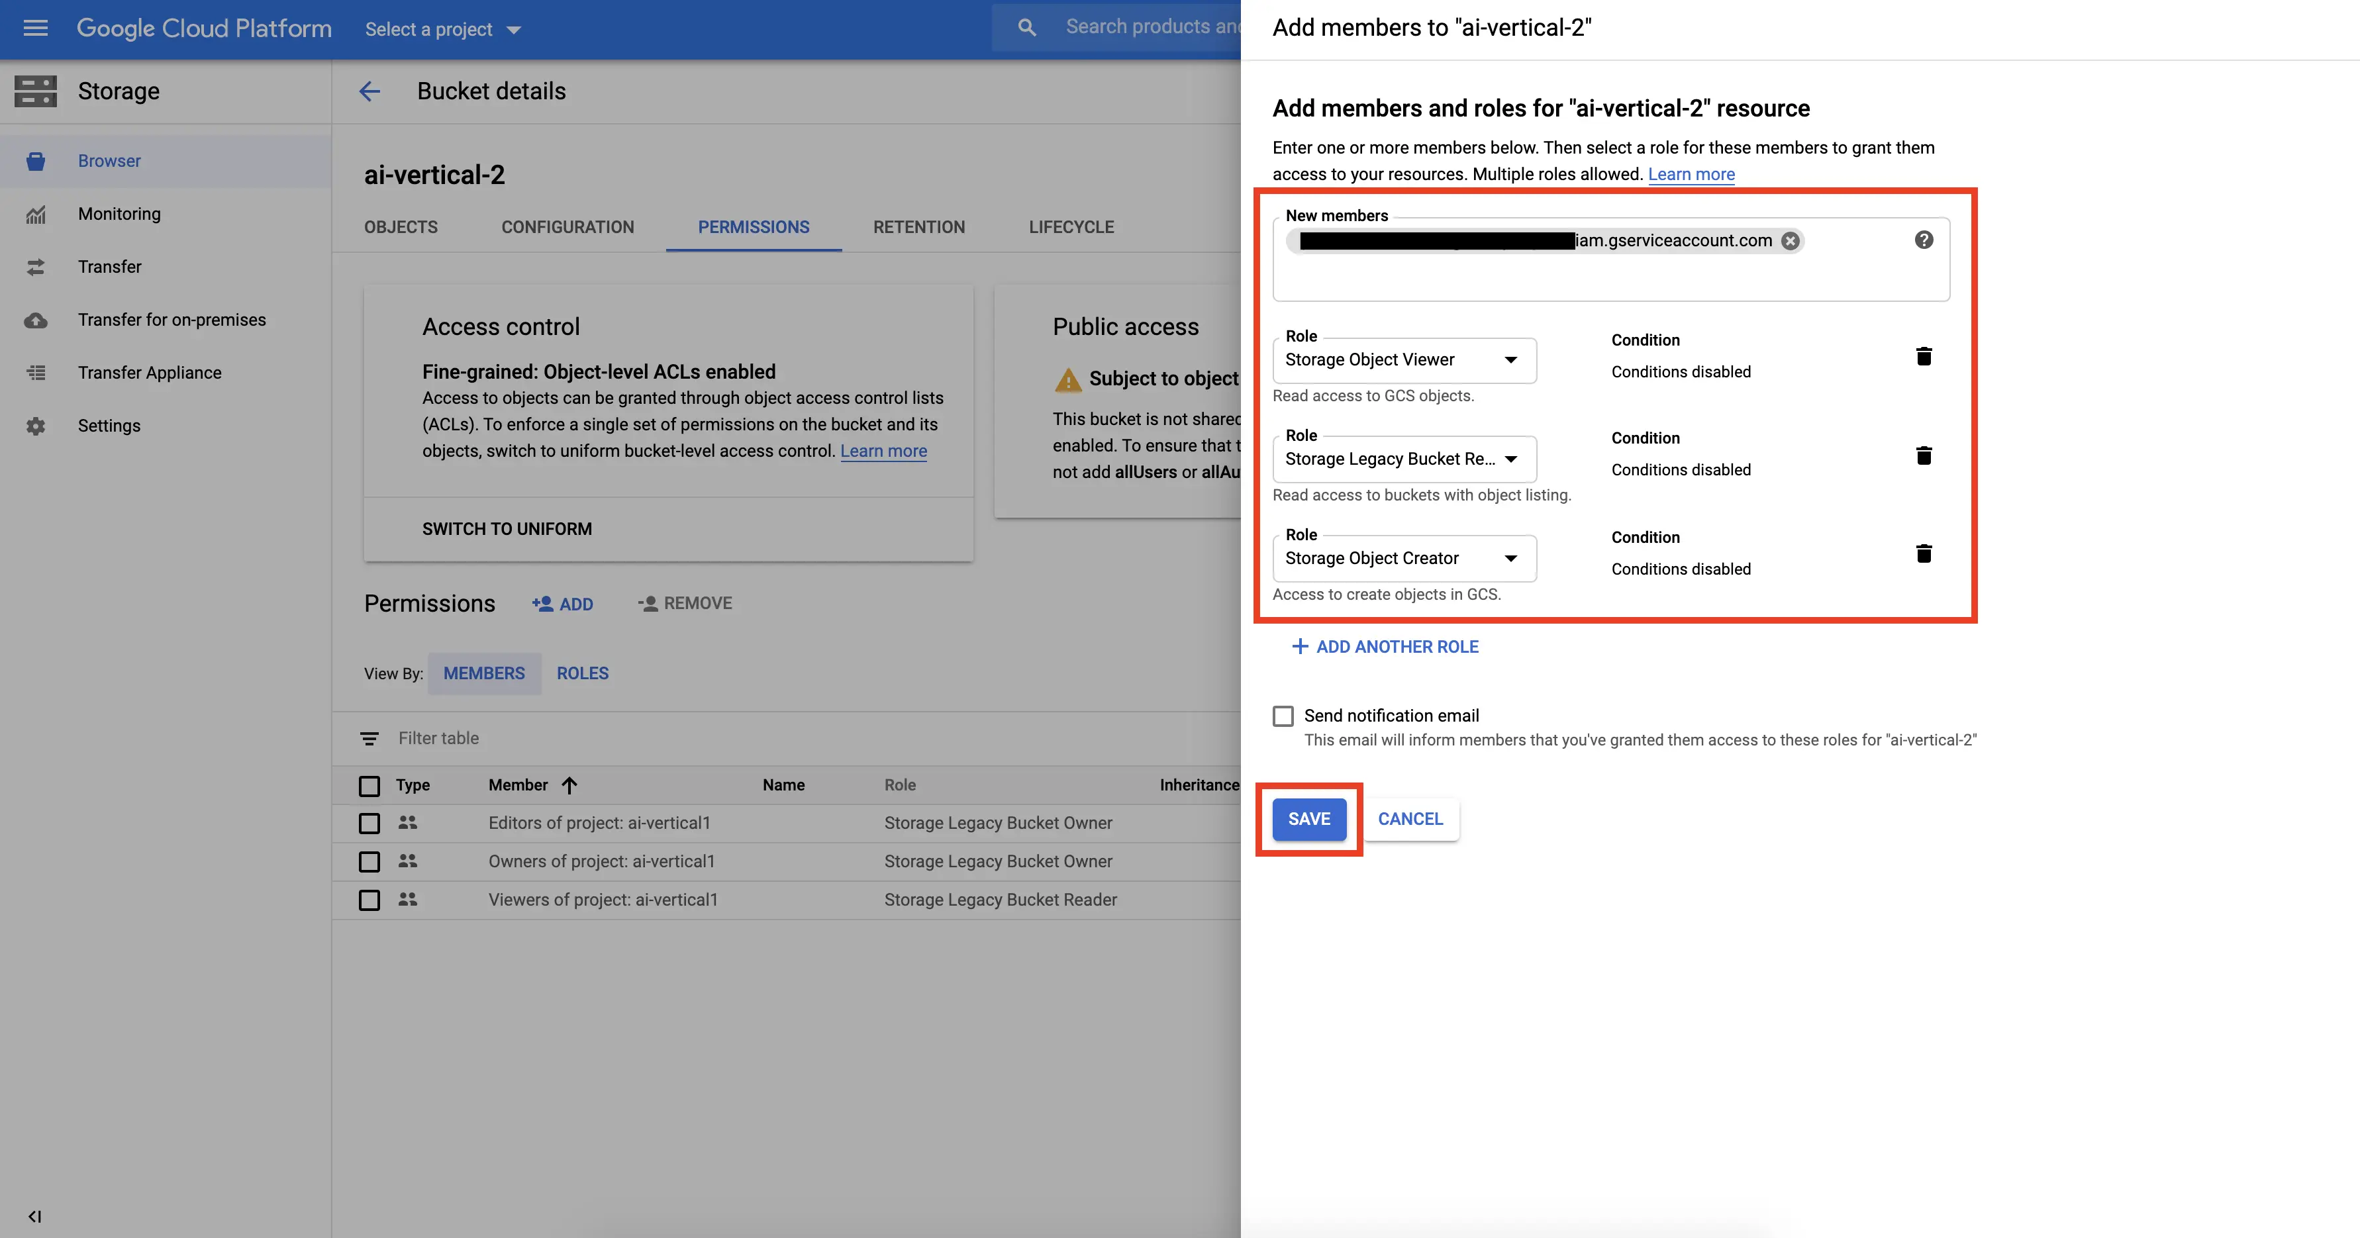Delete the Storage Object Creator role row

pos(1923,553)
